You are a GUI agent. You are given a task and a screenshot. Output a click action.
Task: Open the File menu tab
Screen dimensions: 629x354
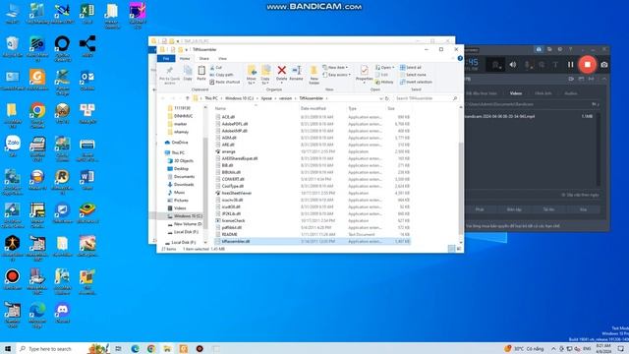click(x=166, y=59)
